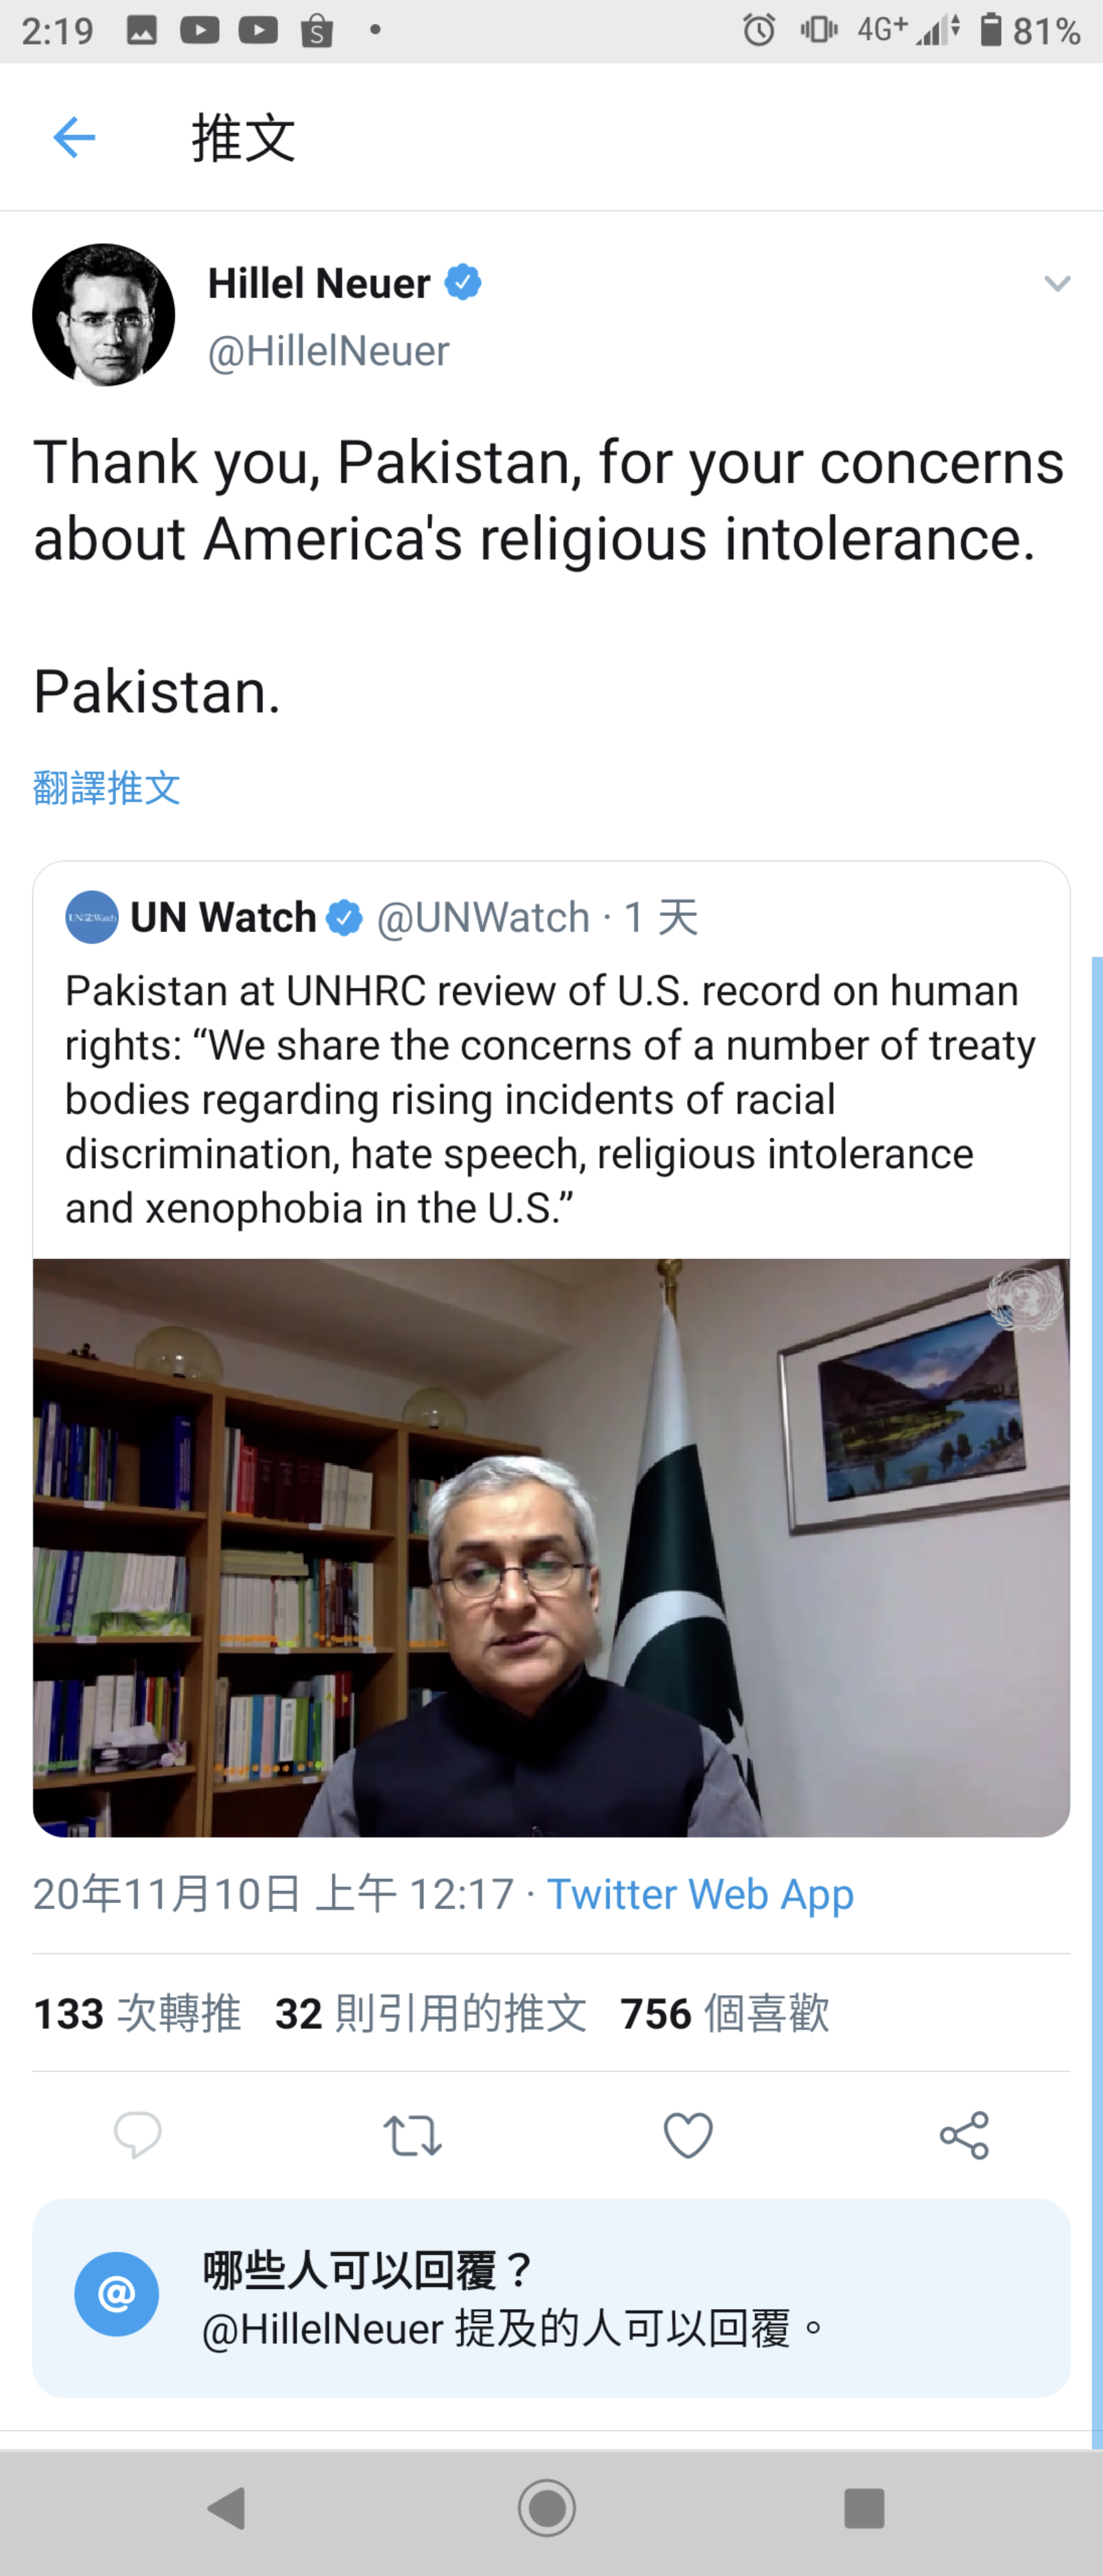Screen dimensions: 1103x2576
Task: Tap the @ mention icon in reply notice
Action: pyautogui.click(x=117, y=2294)
